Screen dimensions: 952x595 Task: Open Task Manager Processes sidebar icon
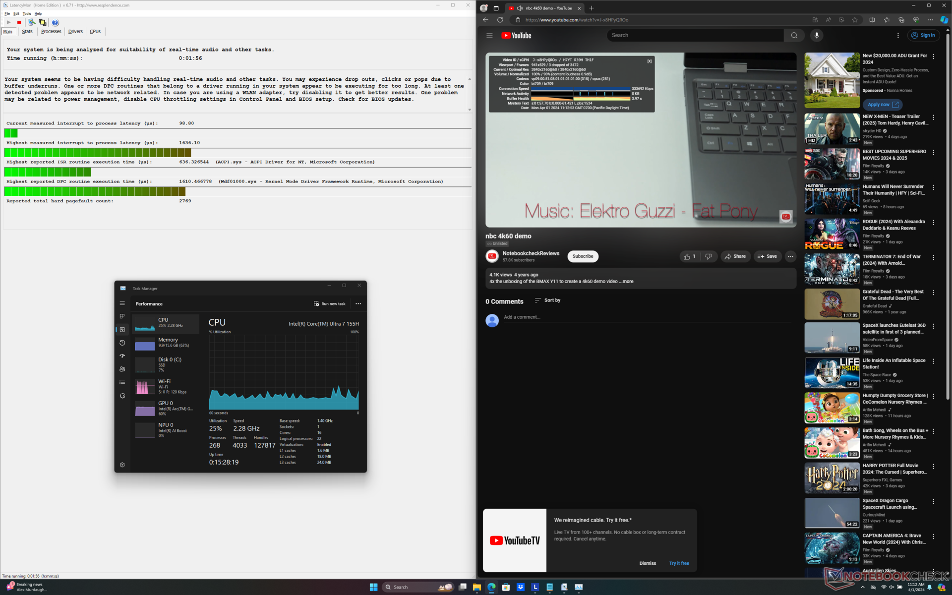point(122,316)
